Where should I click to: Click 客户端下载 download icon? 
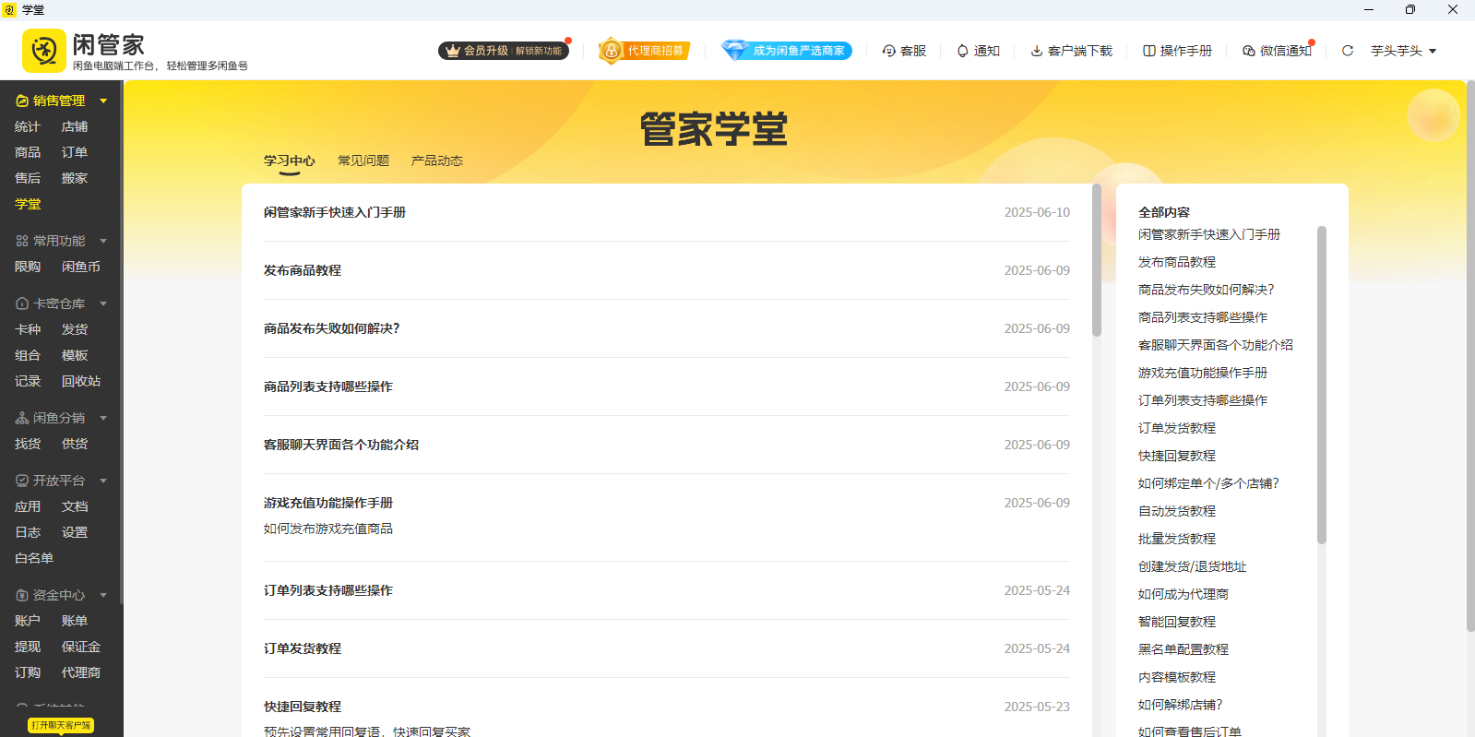click(x=1037, y=51)
